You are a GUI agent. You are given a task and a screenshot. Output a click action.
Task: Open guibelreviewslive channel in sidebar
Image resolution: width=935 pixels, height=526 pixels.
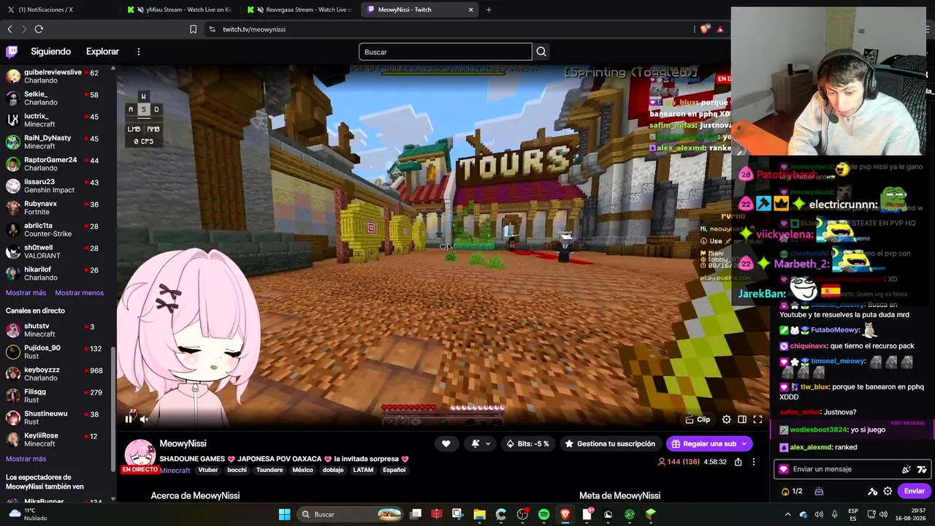coord(57,77)
